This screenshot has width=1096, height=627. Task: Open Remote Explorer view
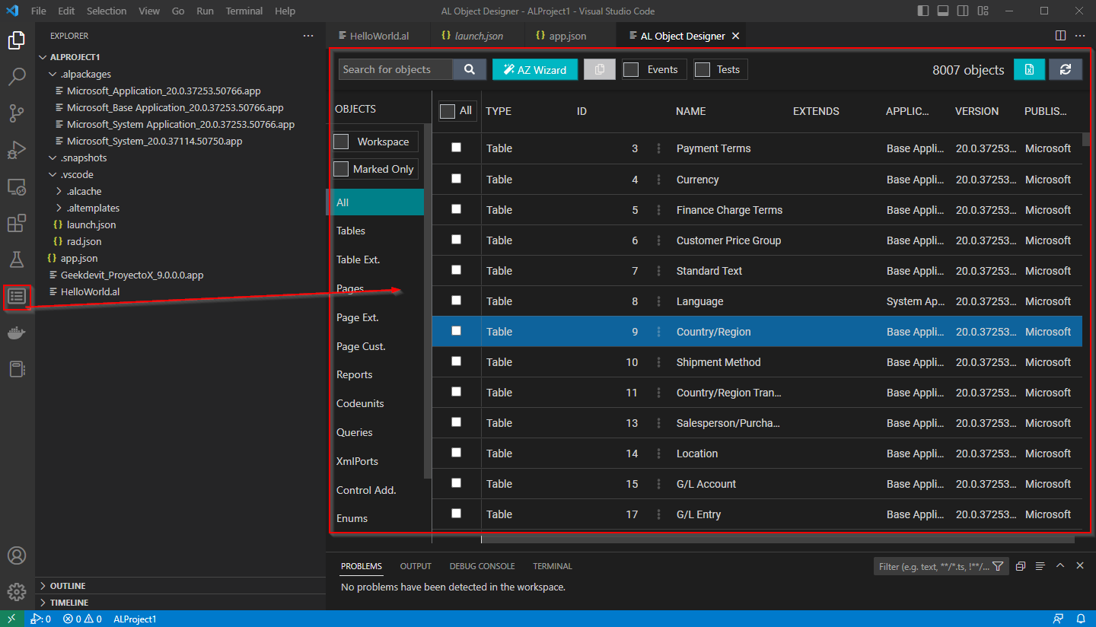[17, 186]
